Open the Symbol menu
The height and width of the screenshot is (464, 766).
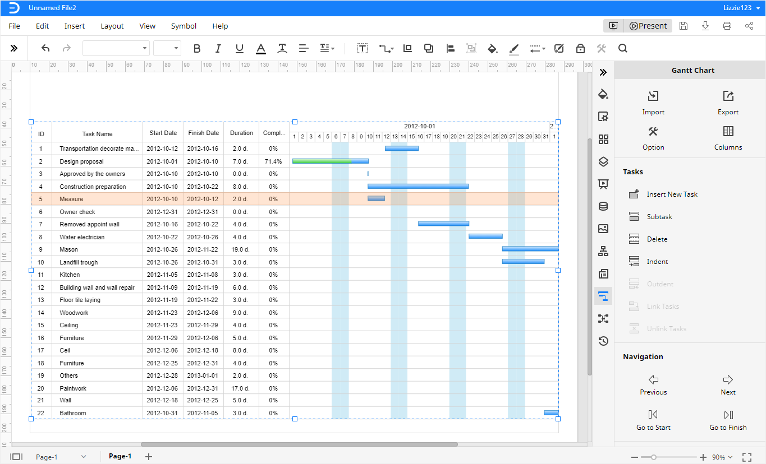pyautogui.click(x=183, y=26)
